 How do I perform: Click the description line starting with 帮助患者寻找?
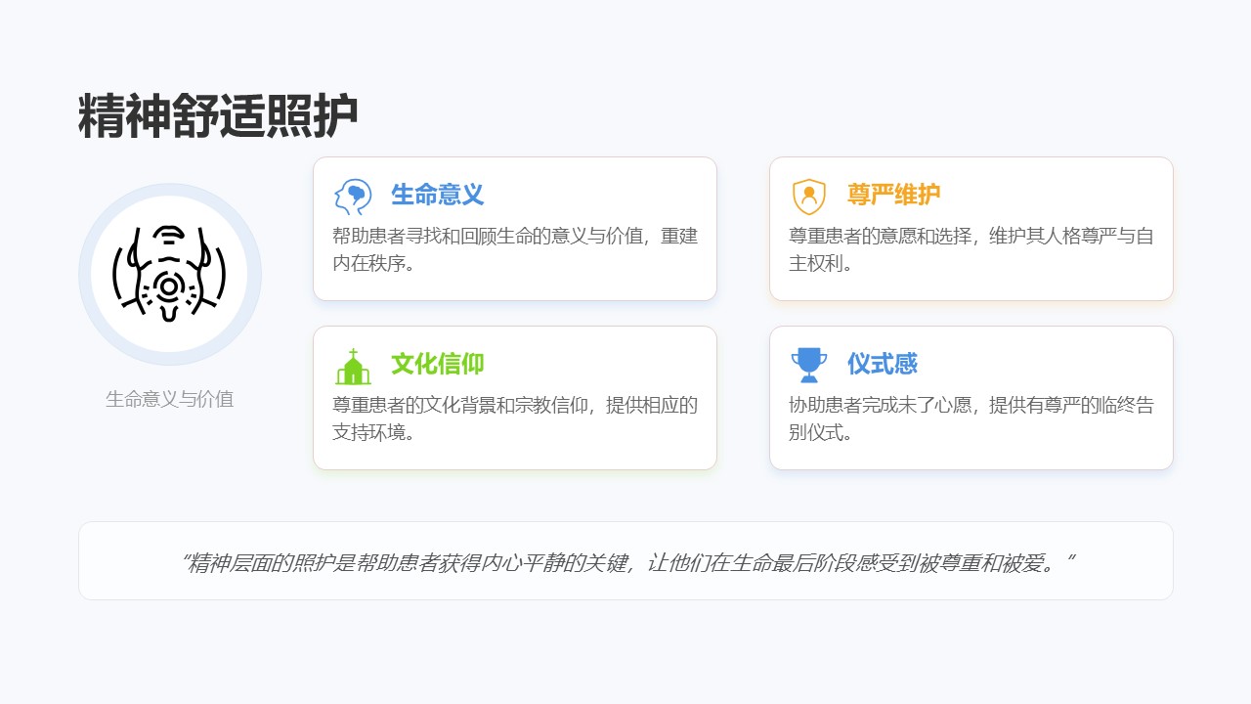point(514,236)
